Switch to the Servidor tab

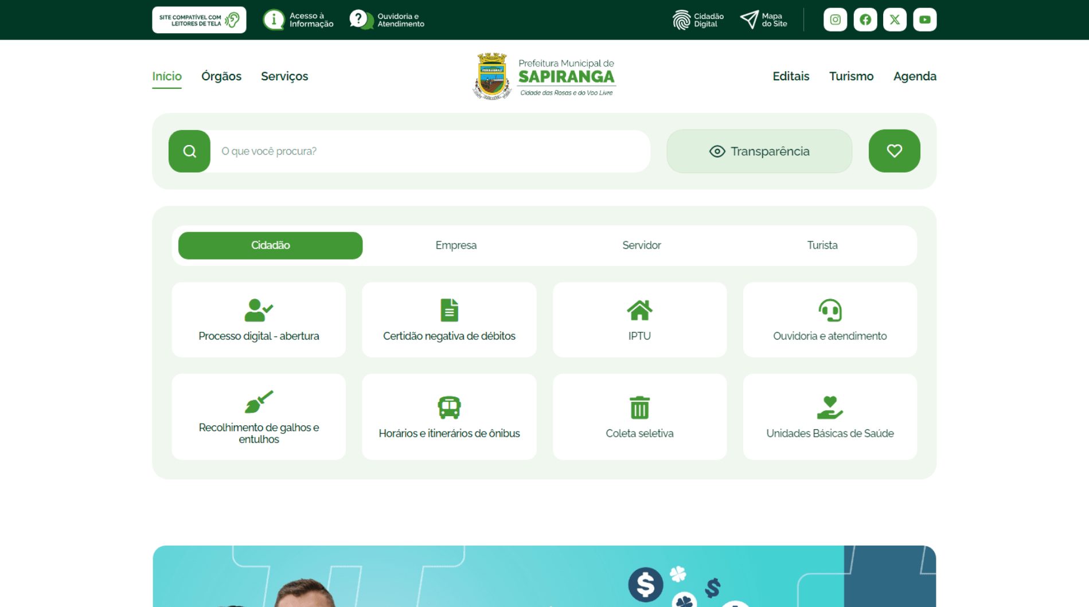coord(641,245)
